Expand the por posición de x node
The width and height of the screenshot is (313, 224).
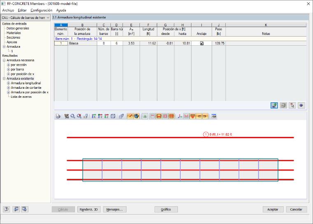coord(8,74)
